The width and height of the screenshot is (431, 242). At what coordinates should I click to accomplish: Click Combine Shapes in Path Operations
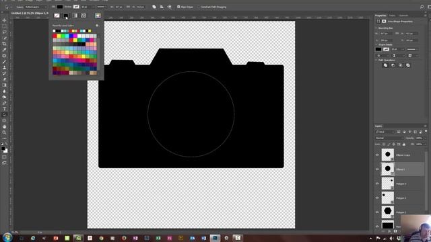click(385, 65)
